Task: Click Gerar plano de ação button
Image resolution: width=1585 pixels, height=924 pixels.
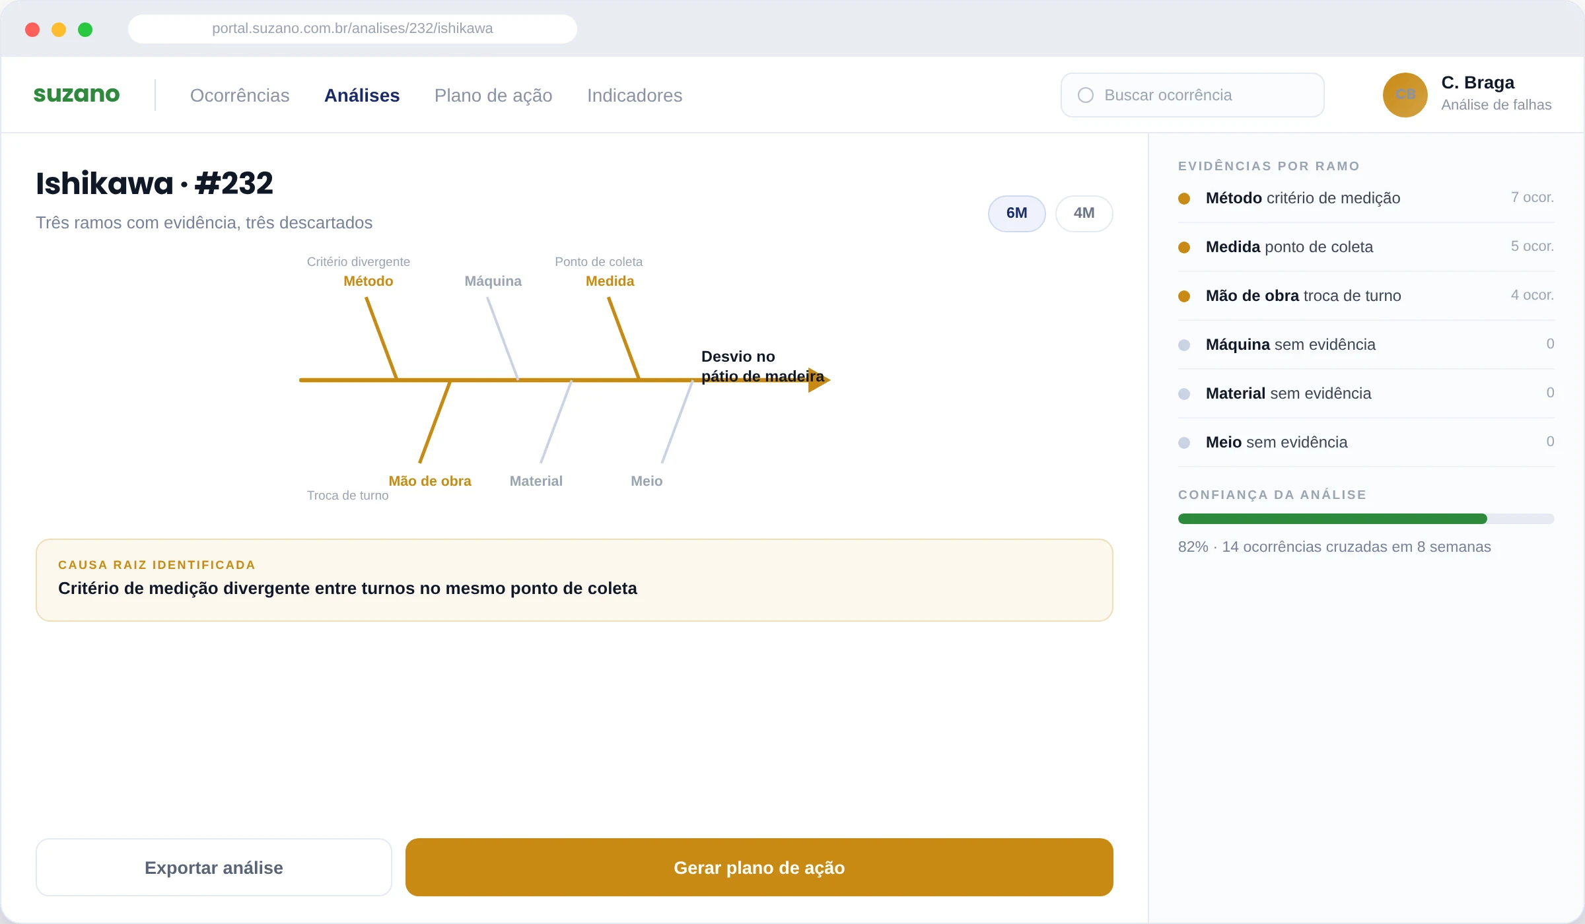Action: tap(759, 867)
